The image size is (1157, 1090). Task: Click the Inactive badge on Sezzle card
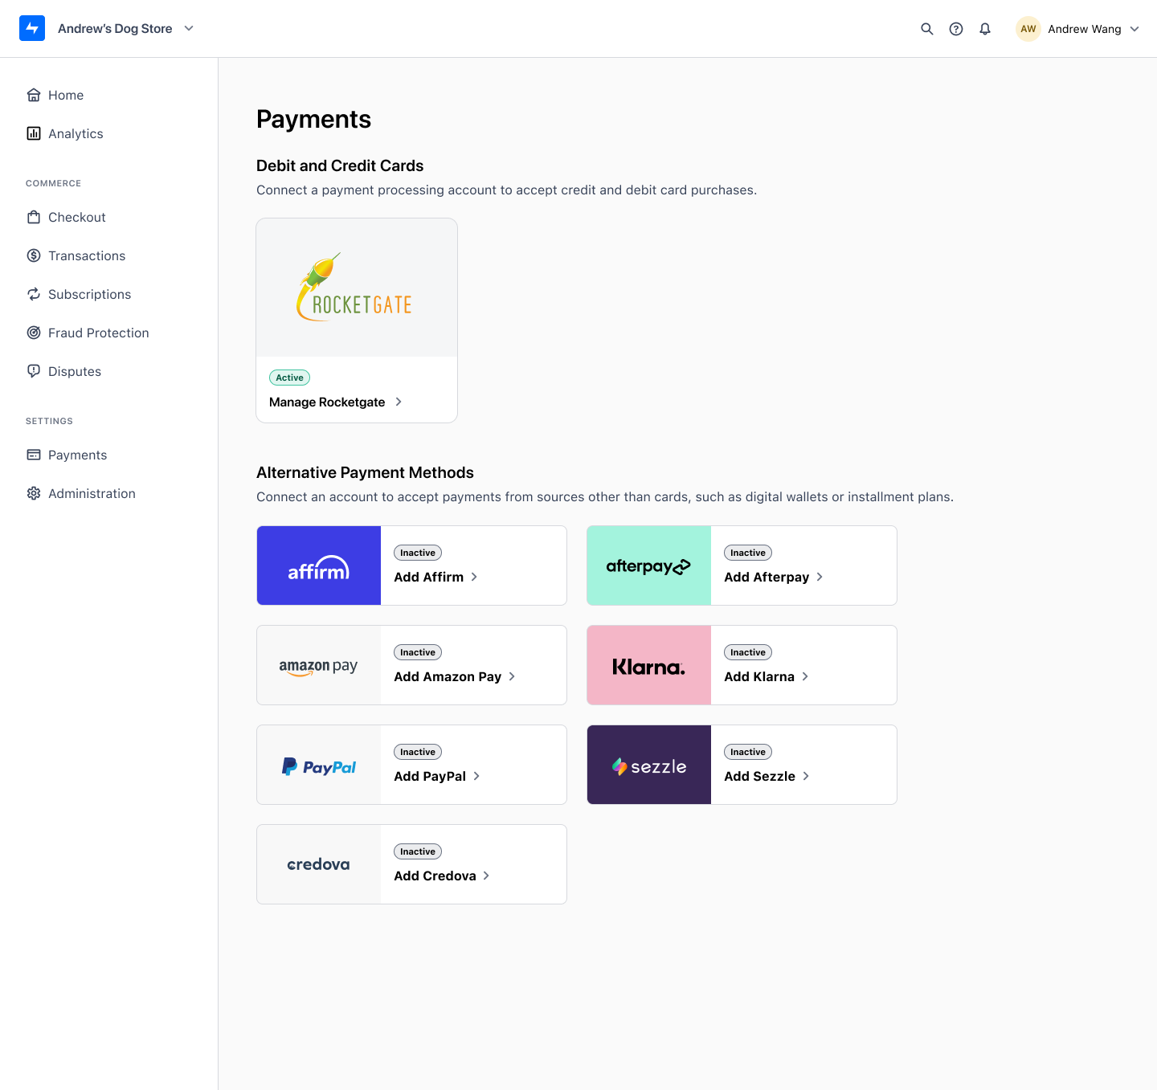pos(748,752)
